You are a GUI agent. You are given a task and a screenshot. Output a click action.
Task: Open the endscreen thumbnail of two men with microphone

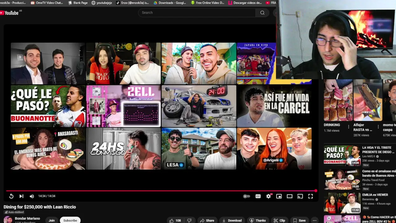coord(199,63)
